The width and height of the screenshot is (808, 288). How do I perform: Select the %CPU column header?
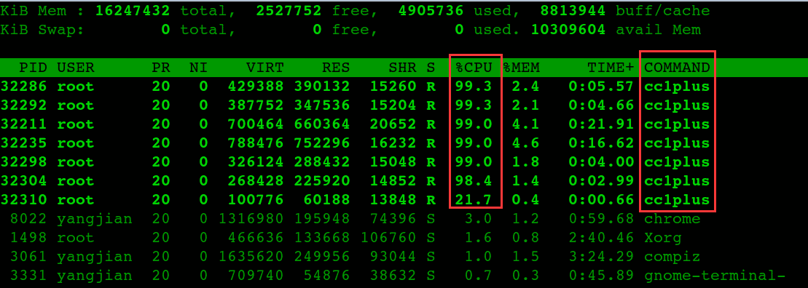[474, 68]
